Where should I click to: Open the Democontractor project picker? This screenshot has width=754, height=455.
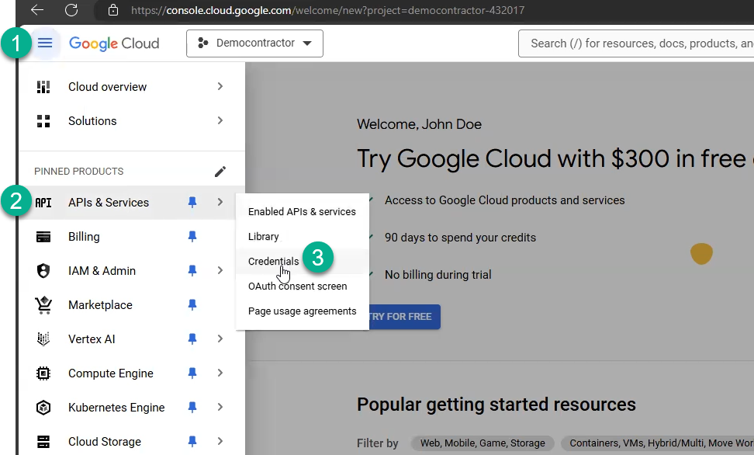click(254, 43)
